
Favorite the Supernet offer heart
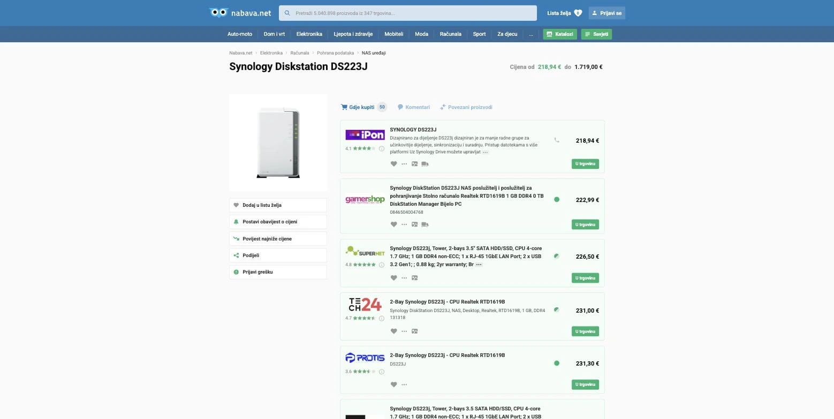coord(393,278)
